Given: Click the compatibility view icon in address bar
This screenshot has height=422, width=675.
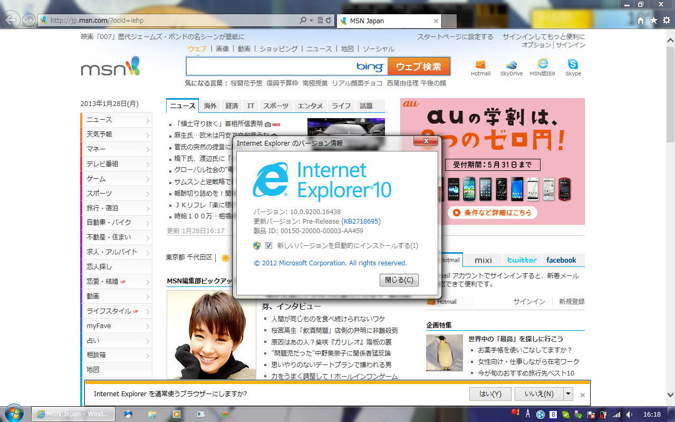Looking at the screenshot, I should (x=320, y=21).
